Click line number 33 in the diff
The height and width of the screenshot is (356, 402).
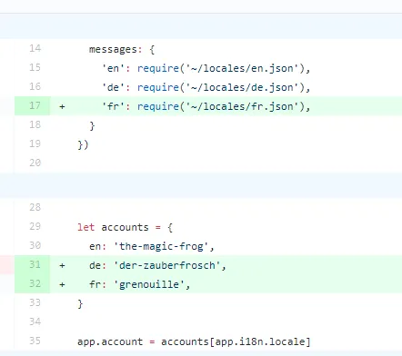(x=35, y=302)
